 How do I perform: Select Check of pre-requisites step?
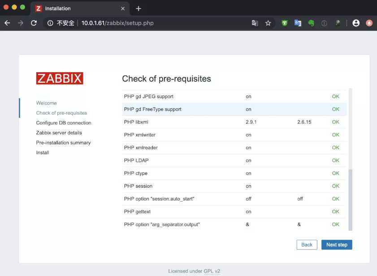61,113
